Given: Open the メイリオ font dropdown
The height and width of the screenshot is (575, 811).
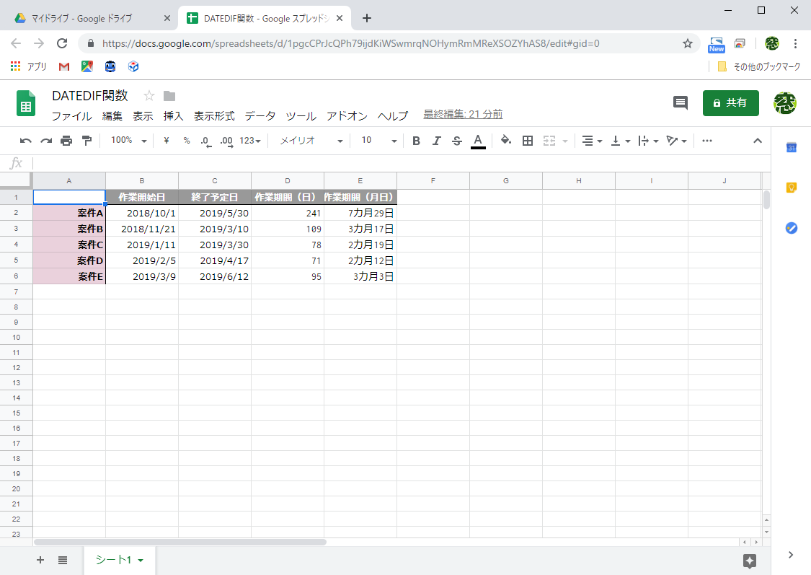Looking at the screenshot, I should (x=310, y=140).
